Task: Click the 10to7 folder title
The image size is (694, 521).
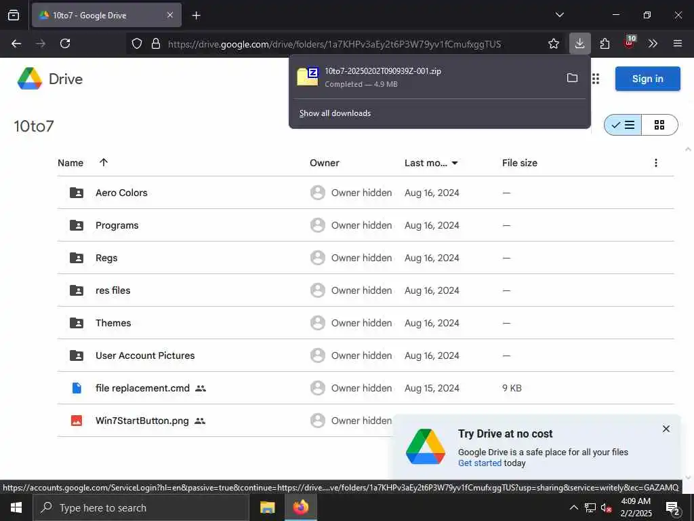Action: click(34, 126)
